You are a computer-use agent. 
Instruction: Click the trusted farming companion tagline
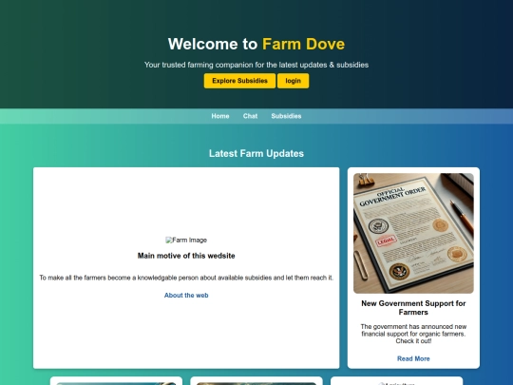pyautogui.click(x=256, y=65)
